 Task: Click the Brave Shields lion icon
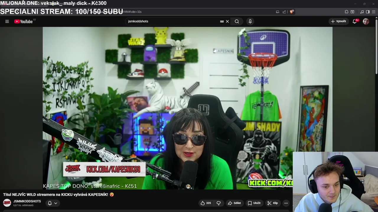pyautogui.click(x=292, y=12)
